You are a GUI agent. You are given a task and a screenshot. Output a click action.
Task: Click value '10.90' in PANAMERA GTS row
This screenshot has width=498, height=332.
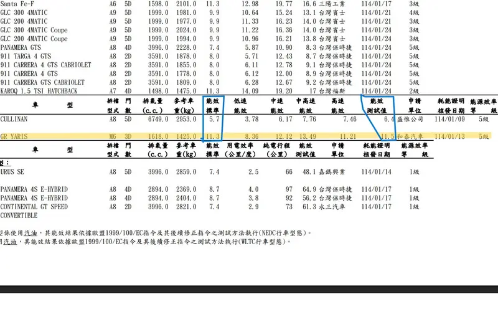click(x=284, y=47)
